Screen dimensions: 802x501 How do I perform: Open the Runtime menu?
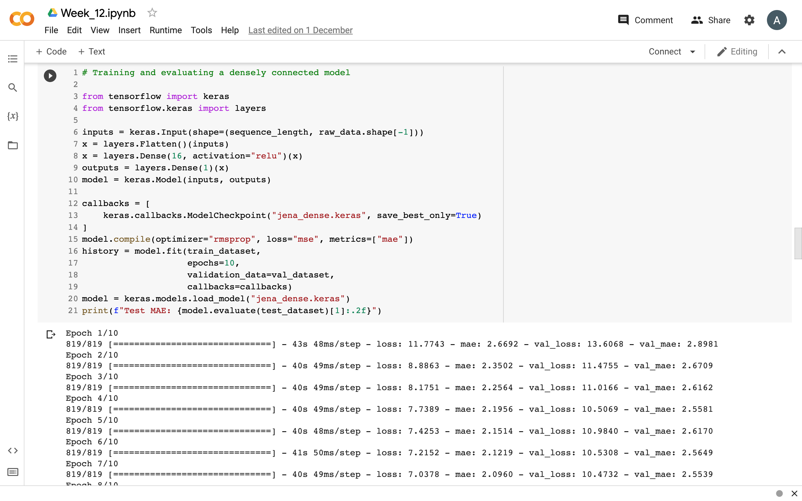[x=165, y=30]
